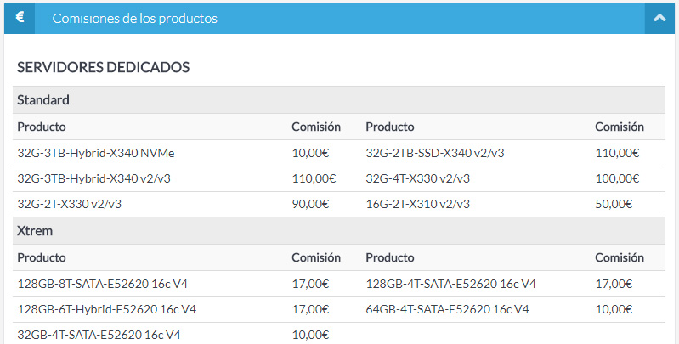Click the 16G-2T-X310 v2/v3 product
This screenshot has height=344, width=679.
coord(417,204)
